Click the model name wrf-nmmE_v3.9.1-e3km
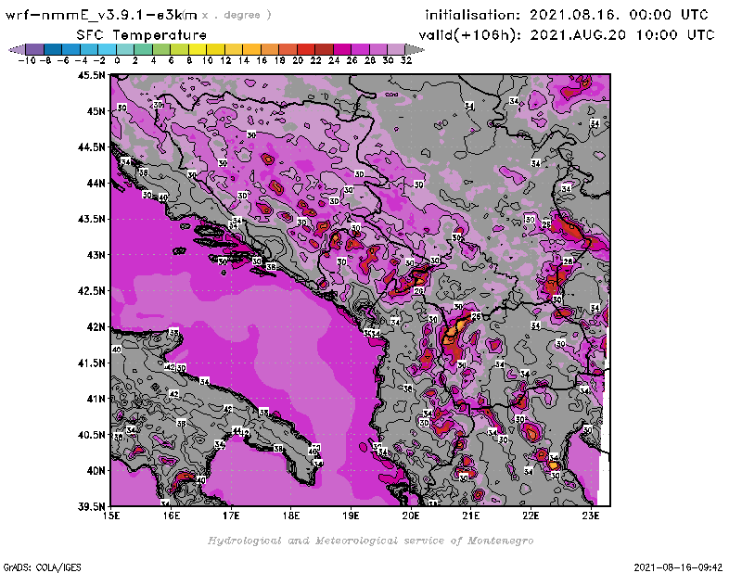 [x=101, y=15]
